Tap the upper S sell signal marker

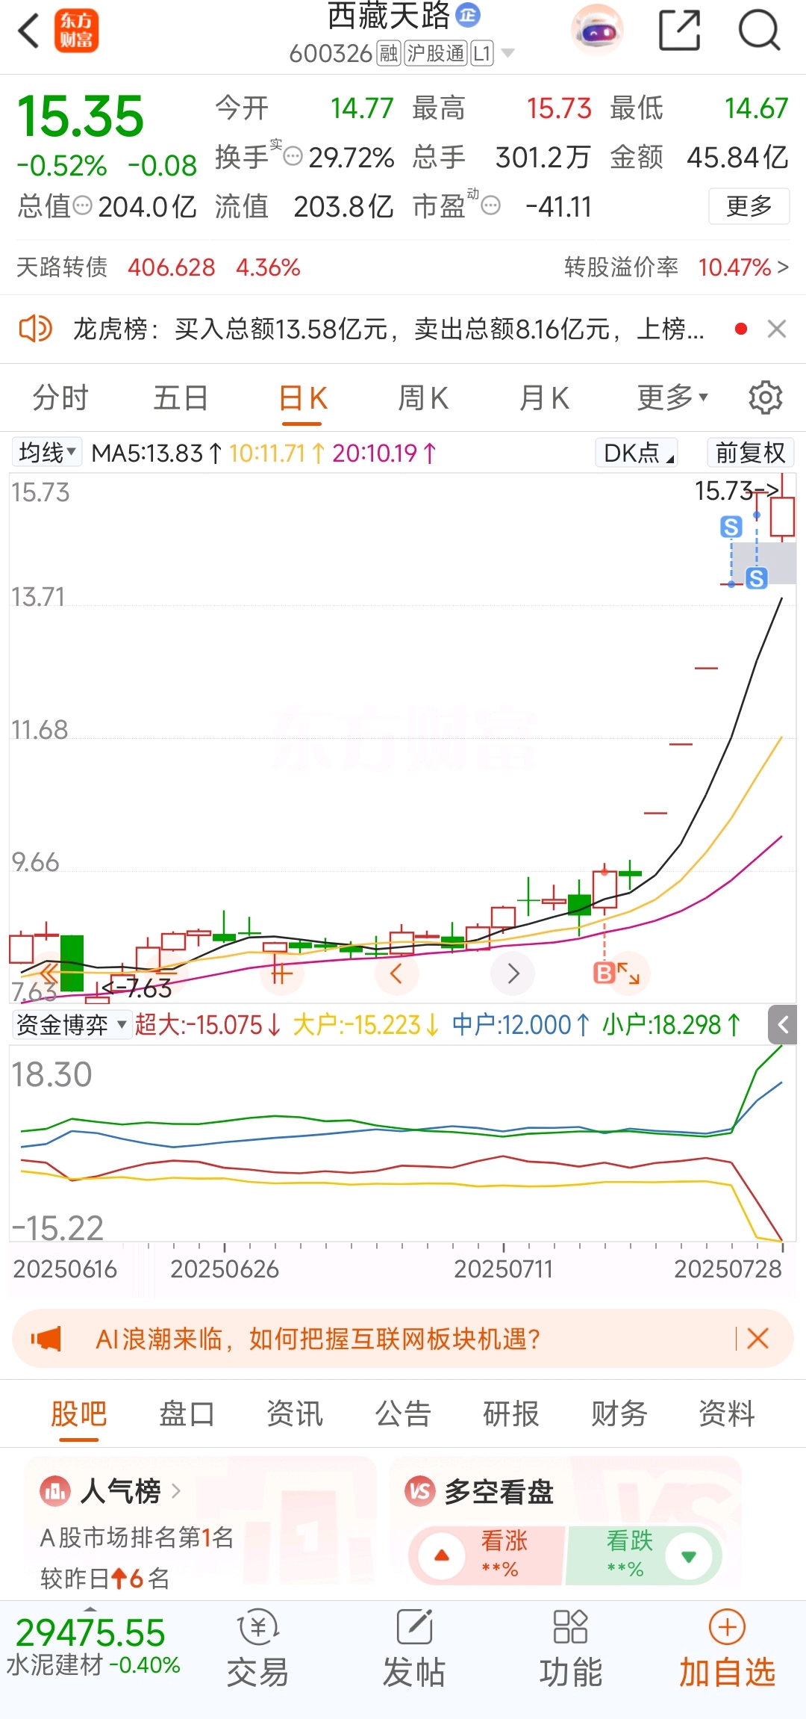click(x=731, y=527)
